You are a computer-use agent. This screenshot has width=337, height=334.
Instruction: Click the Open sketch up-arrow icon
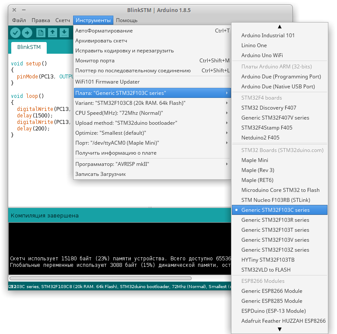point(52,33)
